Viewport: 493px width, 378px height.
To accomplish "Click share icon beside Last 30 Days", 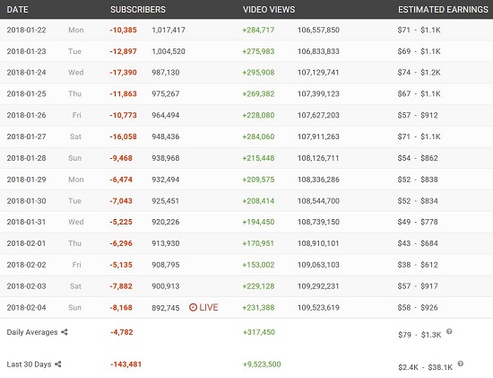I will (x=58, y=365).
